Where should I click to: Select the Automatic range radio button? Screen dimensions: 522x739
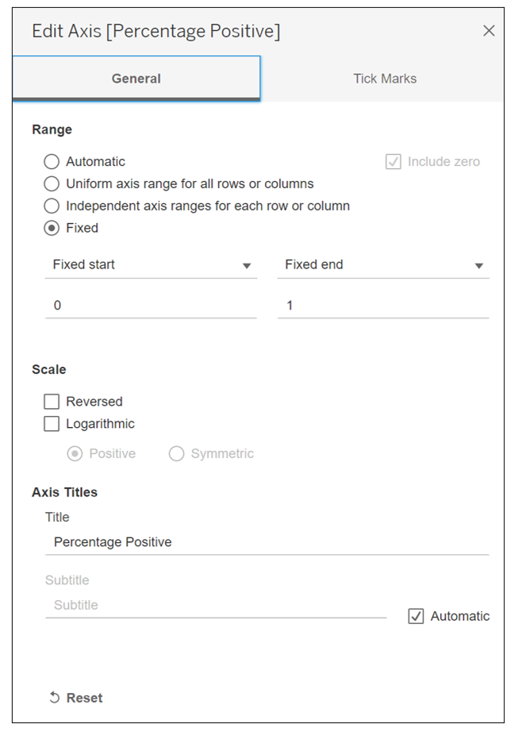click(x=52, y=162)
